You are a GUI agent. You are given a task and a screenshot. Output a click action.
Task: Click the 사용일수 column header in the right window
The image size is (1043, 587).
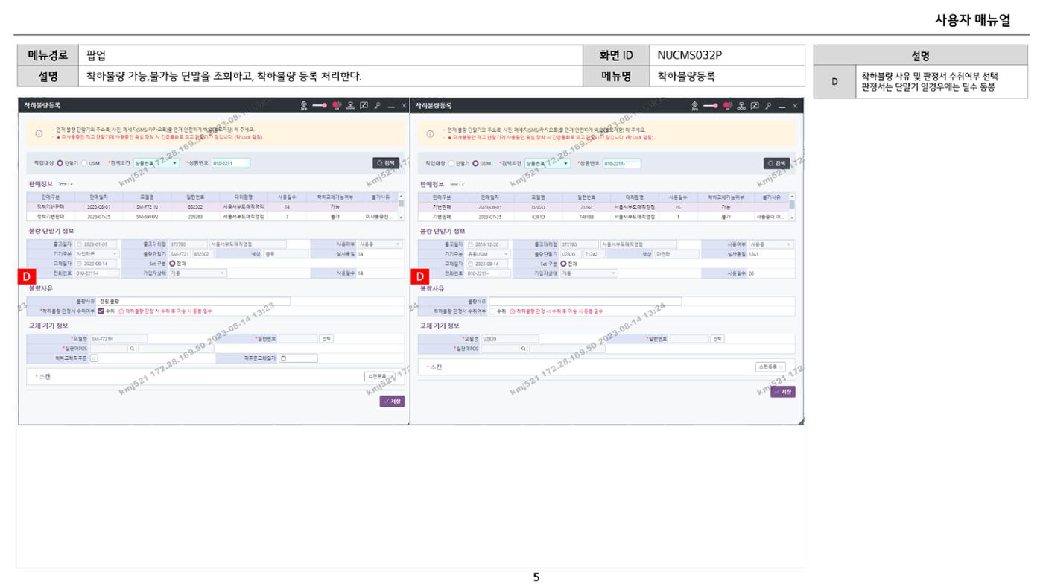click(678, 197)
